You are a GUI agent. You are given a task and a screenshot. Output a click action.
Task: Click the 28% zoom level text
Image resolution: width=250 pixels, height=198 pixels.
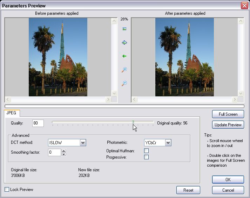point(124,19)
